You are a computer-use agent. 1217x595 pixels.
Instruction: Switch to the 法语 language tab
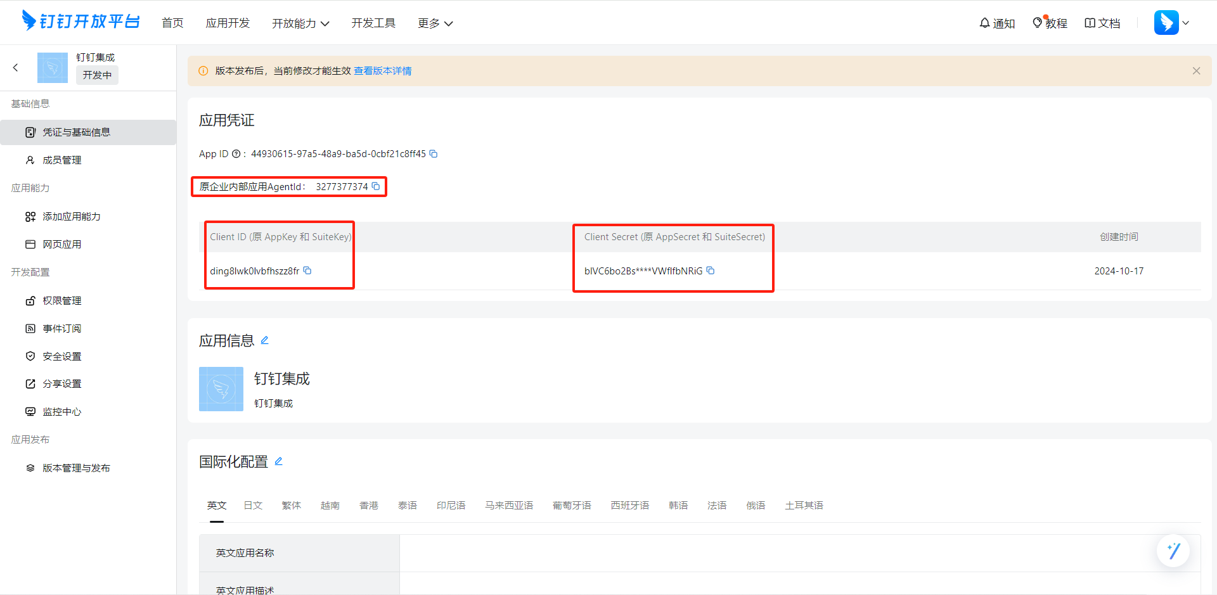[x=717, y=506]
